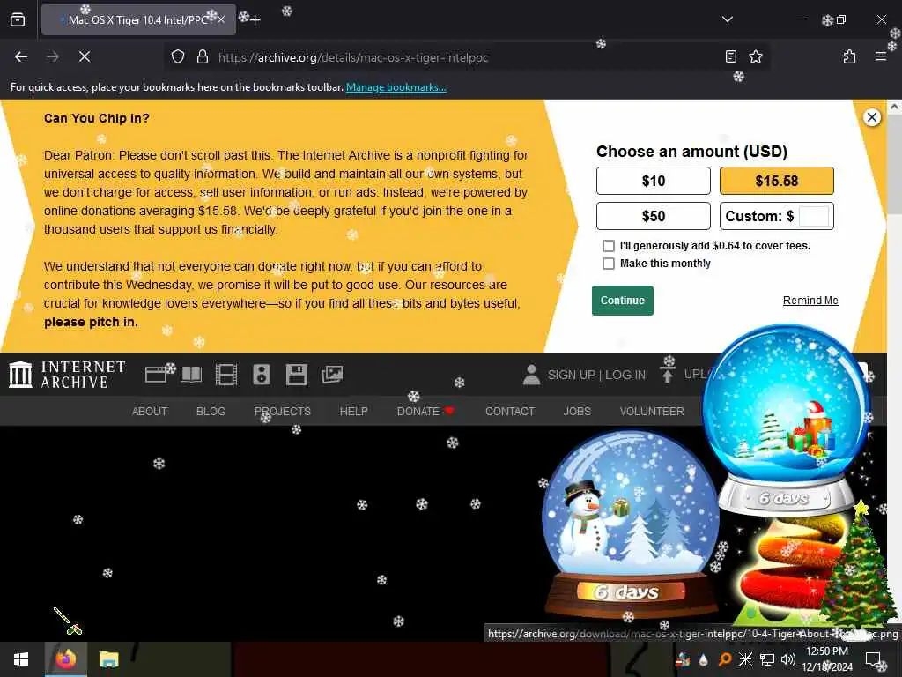This screenshot has width=902, height=677.
Task: Open Manage bookmarks link
Action: 396,87
